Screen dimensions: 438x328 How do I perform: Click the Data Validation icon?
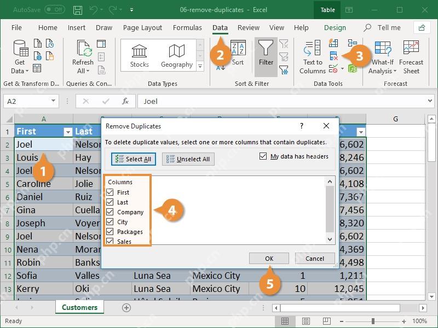333,69
